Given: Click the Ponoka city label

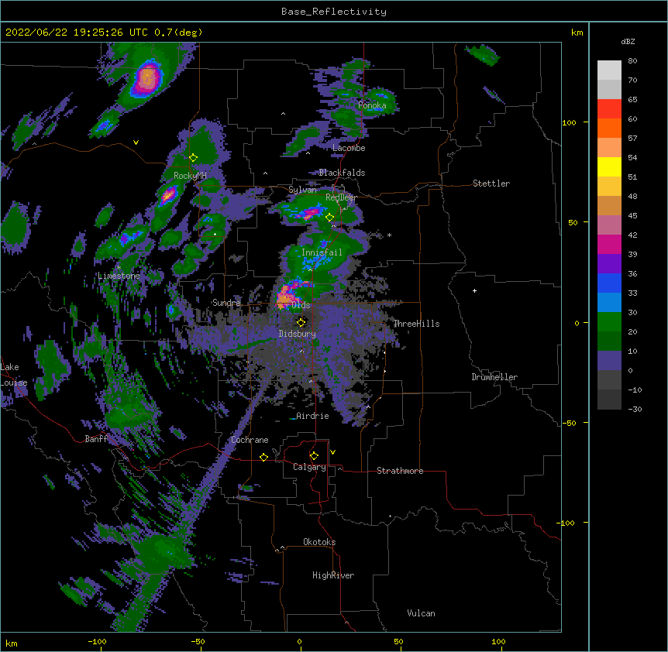Looking at the screenshot, I should pyautogui.click(x=372, y=105).
